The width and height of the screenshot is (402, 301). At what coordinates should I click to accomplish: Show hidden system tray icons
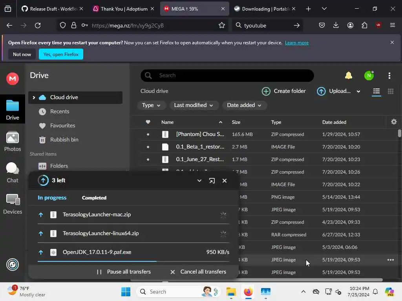[x=303, y=292]
